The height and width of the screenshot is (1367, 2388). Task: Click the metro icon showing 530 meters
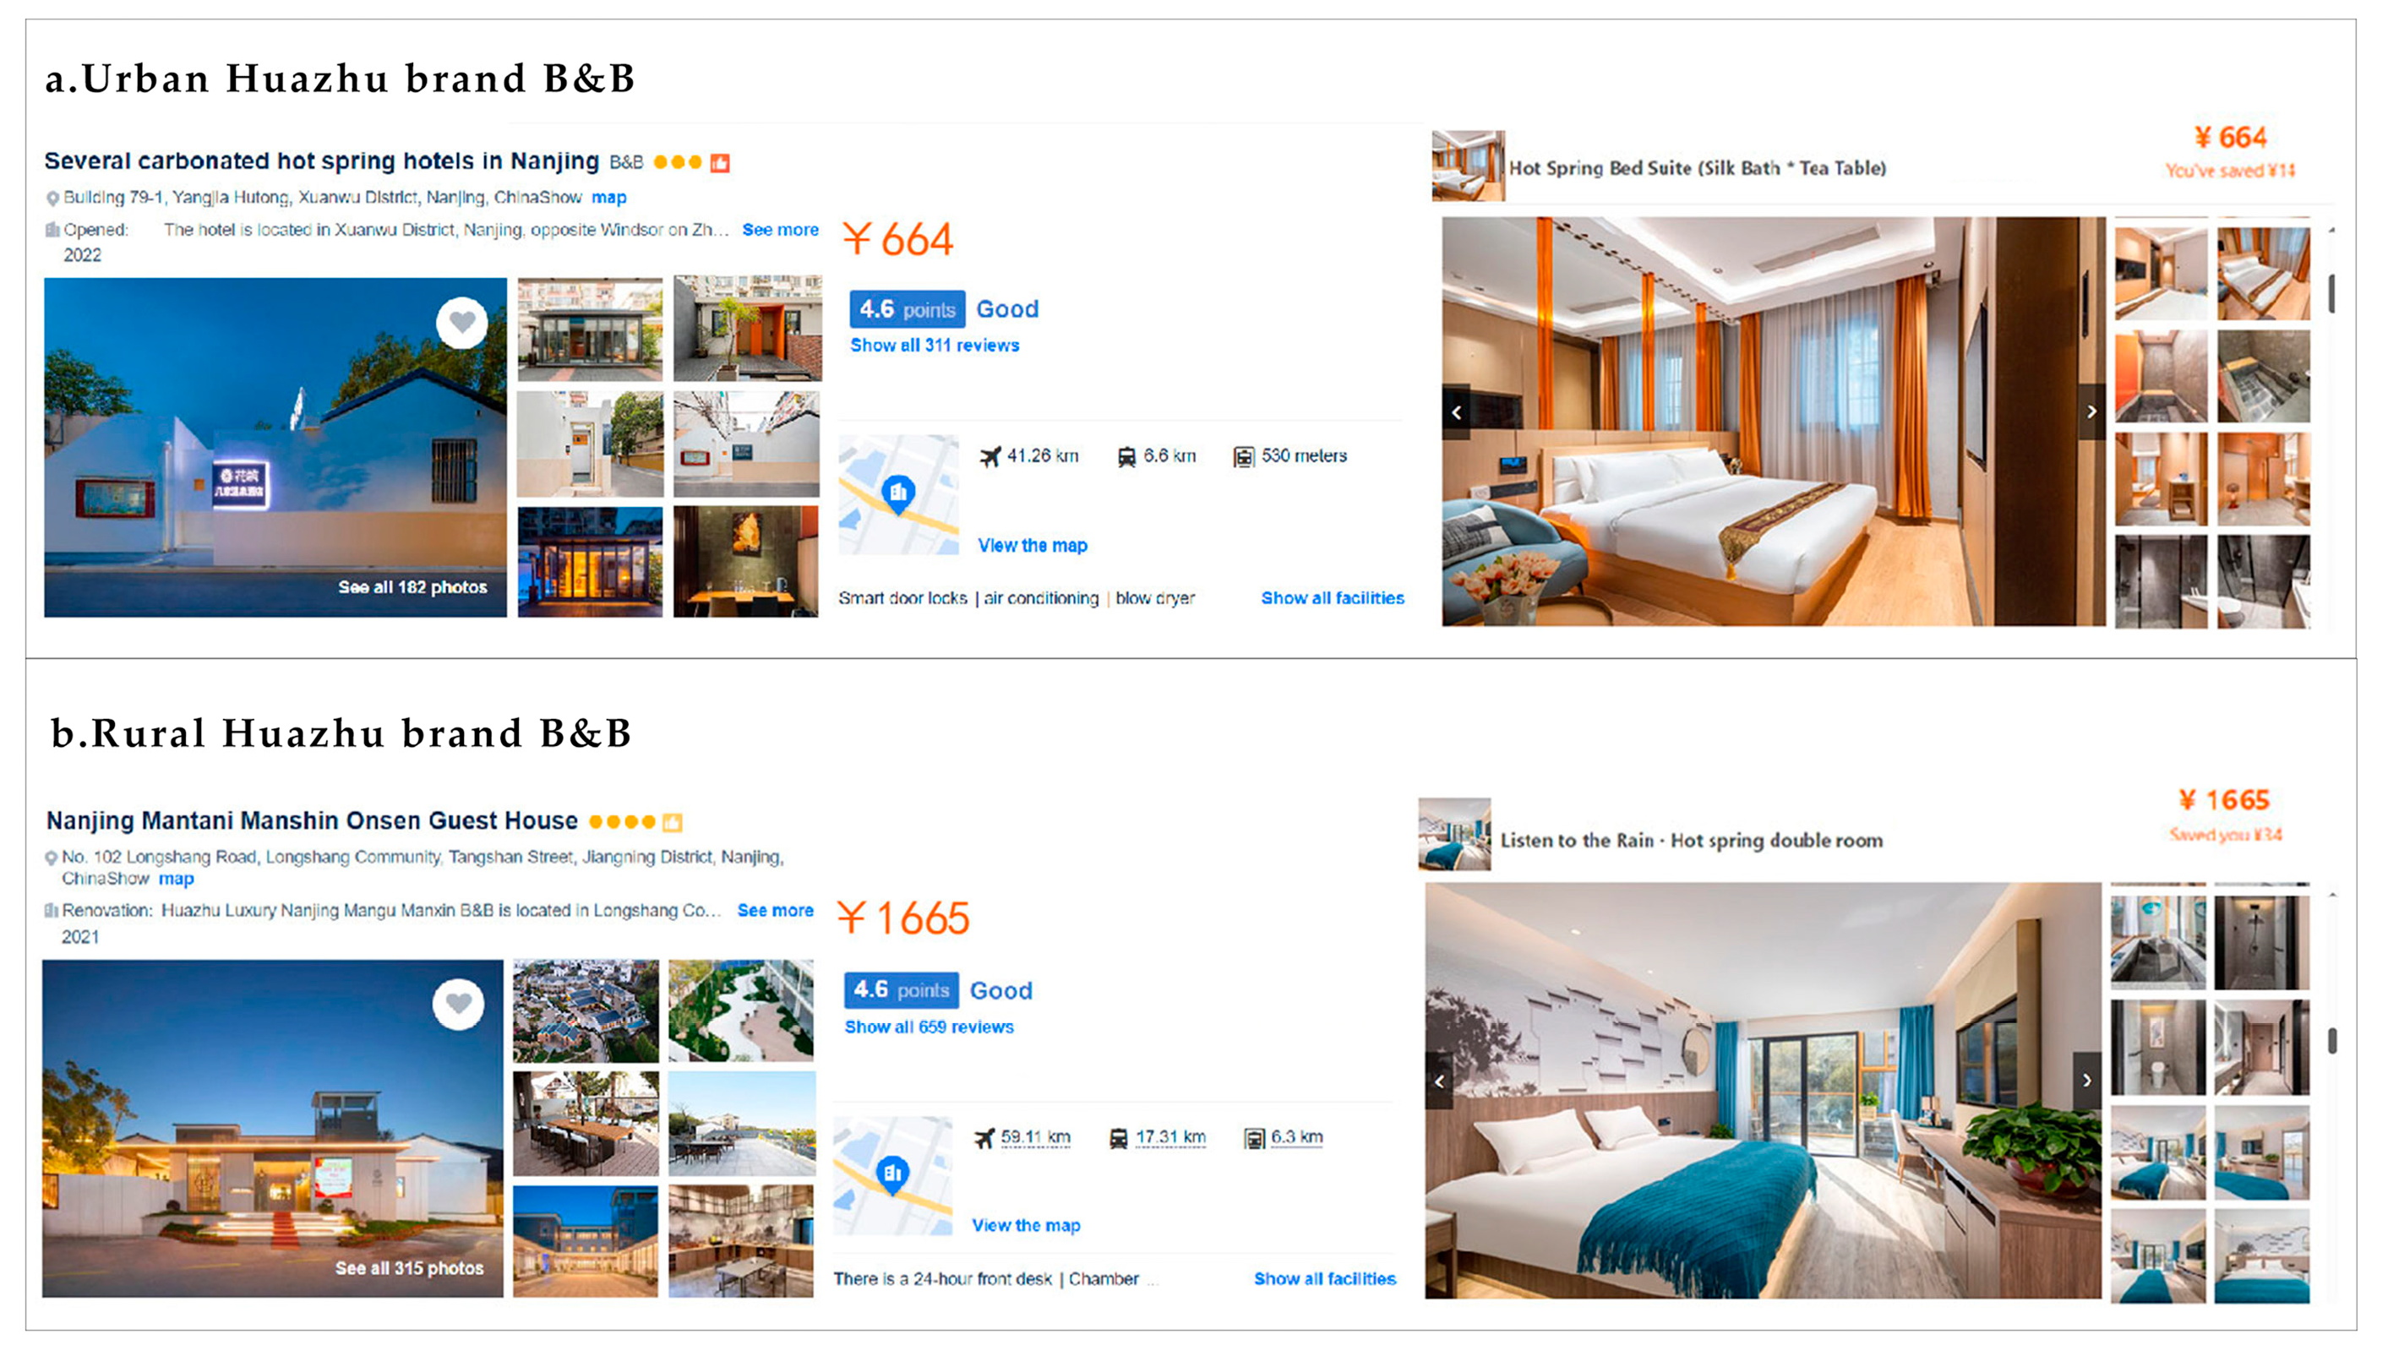(x=1243, y=456)
